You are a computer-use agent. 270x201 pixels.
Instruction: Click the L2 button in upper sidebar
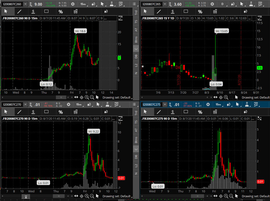pyautogui.click(x=136, y=65)
